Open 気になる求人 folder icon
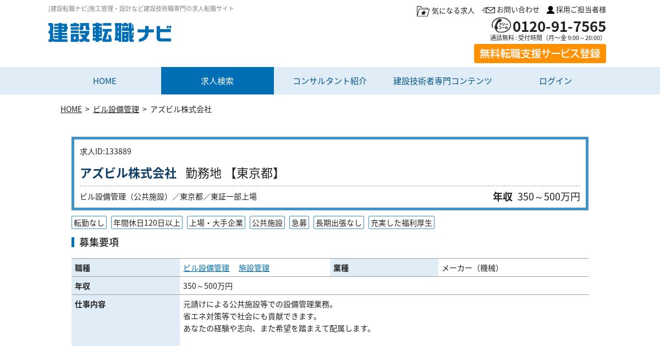The image size is (660, 346). pos(423,10)
